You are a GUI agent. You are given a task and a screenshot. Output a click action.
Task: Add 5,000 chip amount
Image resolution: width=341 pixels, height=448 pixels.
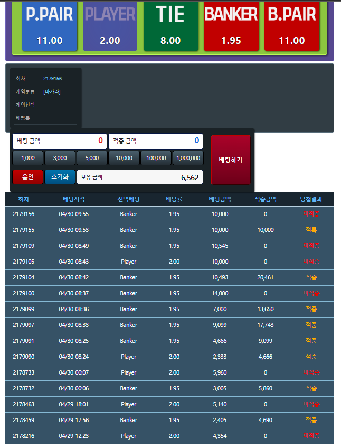[92, 158]
